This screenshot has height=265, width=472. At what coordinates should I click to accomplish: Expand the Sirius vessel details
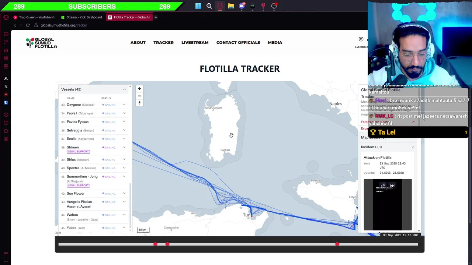124,159
